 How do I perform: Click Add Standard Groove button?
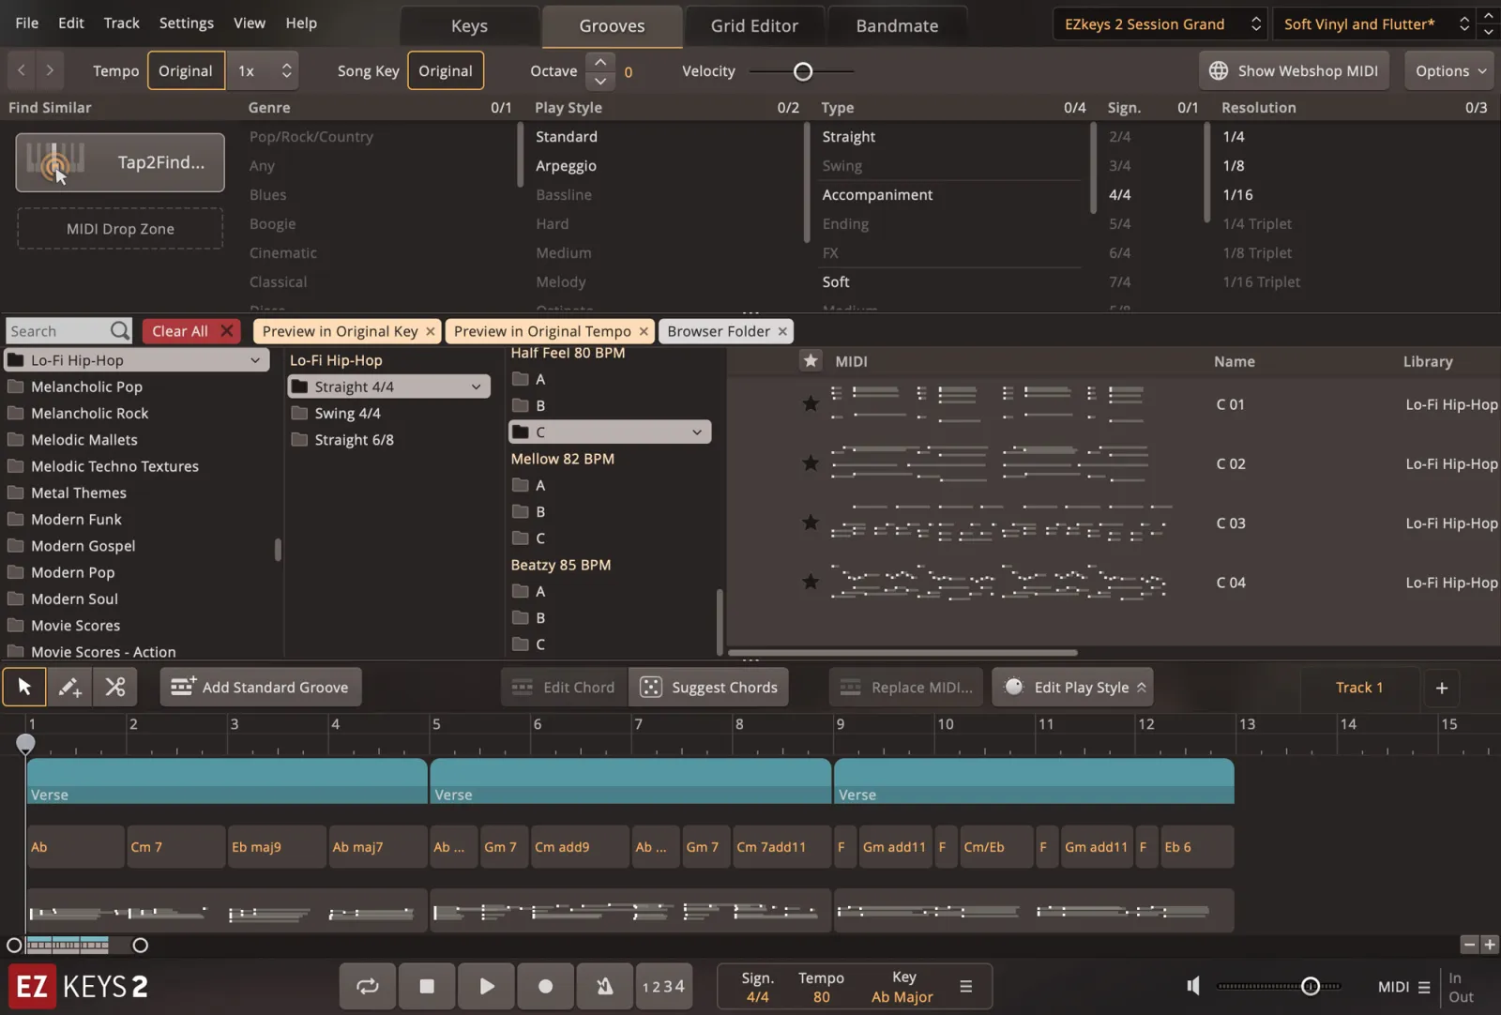261,688
